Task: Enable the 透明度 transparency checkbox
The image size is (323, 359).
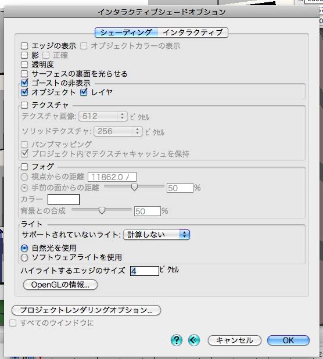Action: click(x=24, y=64)
